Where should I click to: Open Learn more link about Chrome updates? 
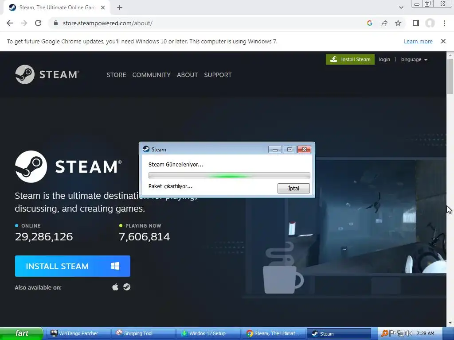pos(418,41)
